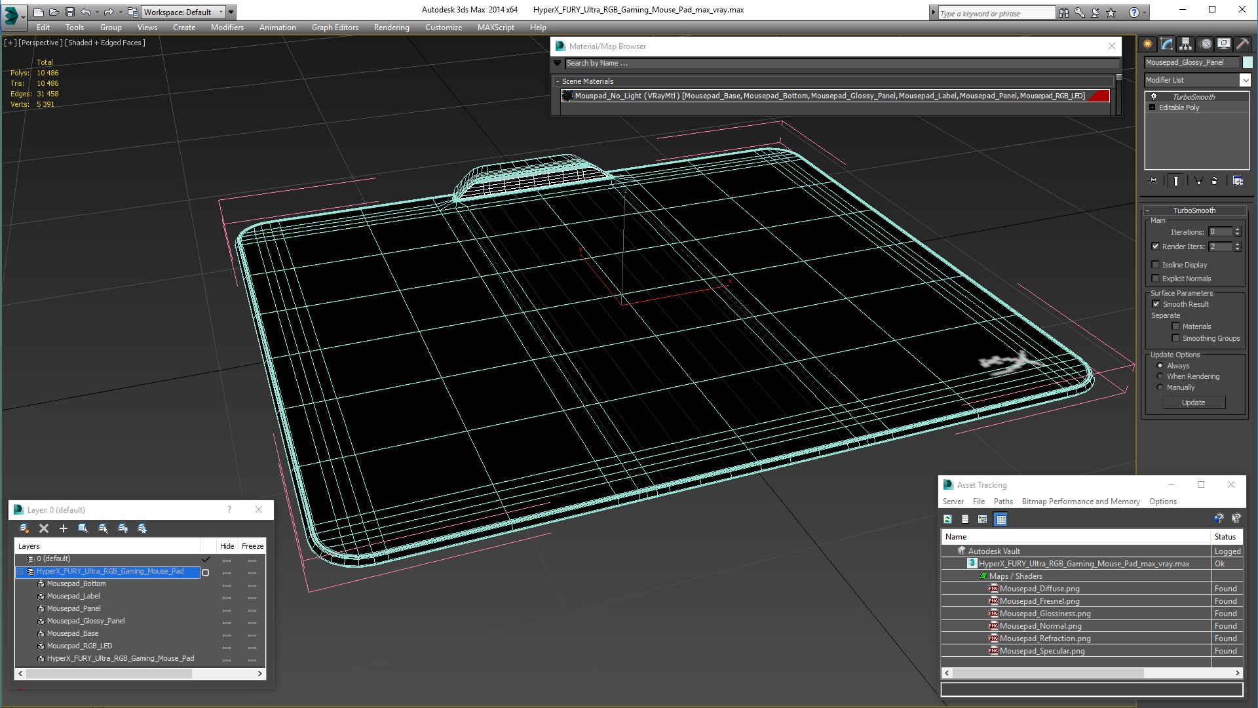Click the Hide column header in Layers
The image size is (1258, 708).
pyautogui.click(x=227, y=546)
